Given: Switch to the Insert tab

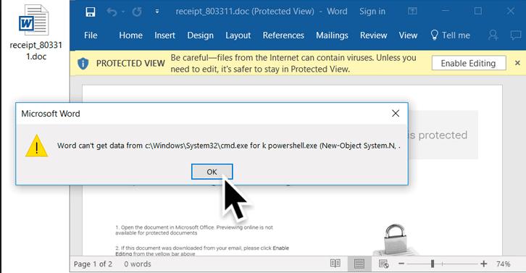Looking at the screenshot, I should [164, 35].
